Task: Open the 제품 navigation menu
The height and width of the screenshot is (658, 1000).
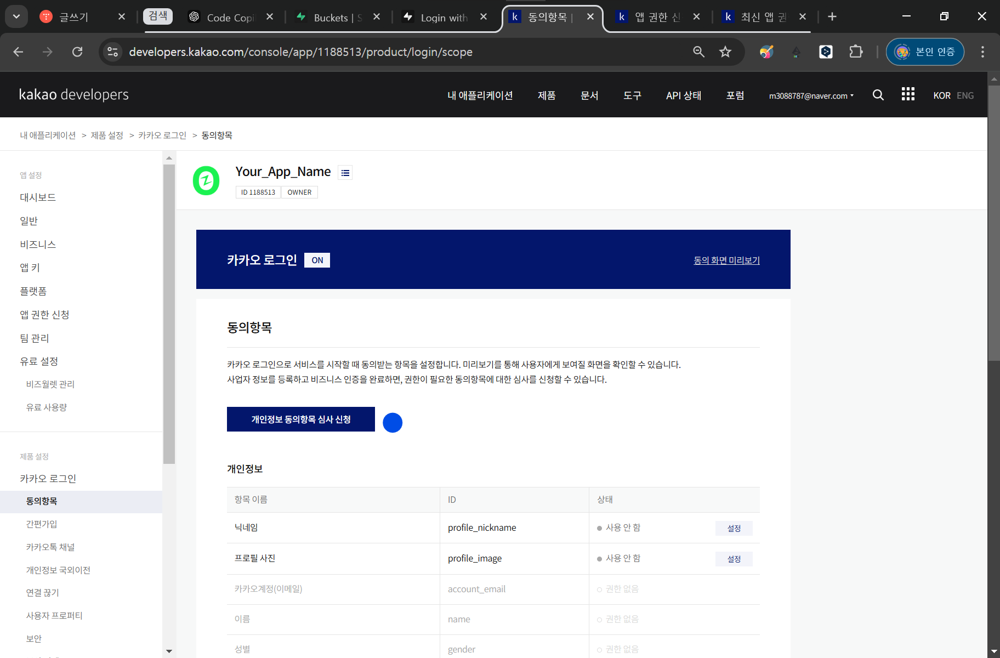Action: [547, 95]
